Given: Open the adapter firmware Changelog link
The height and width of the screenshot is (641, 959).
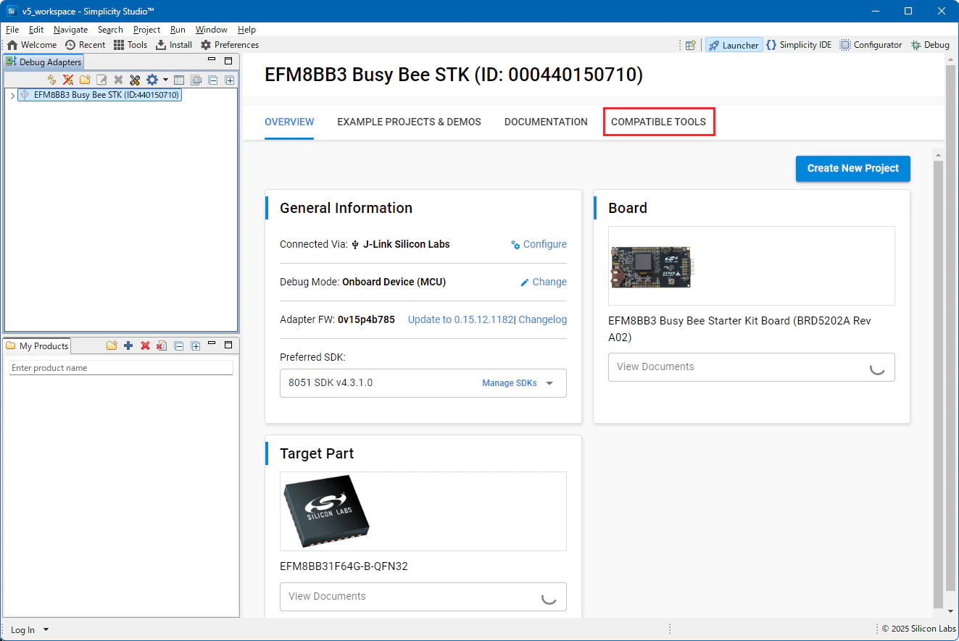Looking at the screenshot, I should [x=543, y=319].
